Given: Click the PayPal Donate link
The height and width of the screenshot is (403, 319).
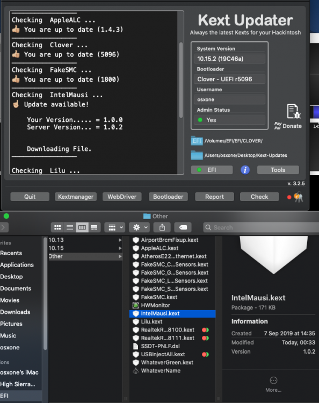Looking at the screenshot, I should coord(288,126).
